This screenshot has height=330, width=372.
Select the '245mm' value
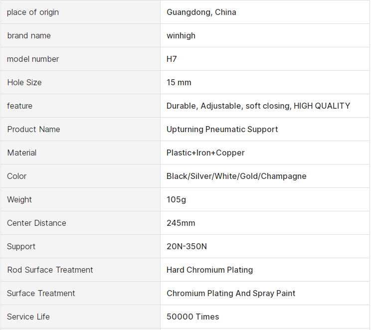181,223
